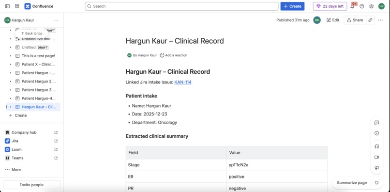Click in the Search field
The width and height of the screenshot is (390, 192).
[181, 6]
